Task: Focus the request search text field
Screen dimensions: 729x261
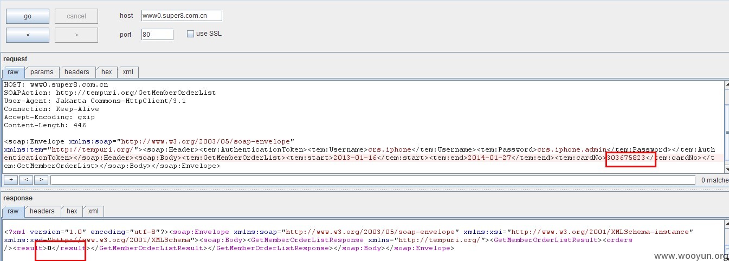Action: 372,180
